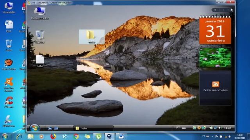Click Switch Between Windows in Vista quick launch
The image size is (250, 140).
[56, 128]
